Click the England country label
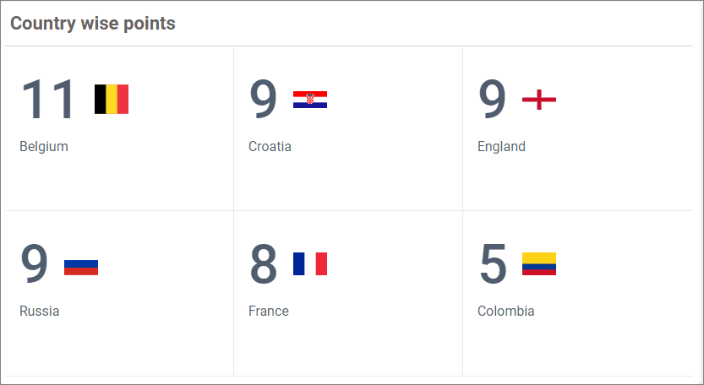Image resolution: width=704 pixels, height=385 pixels. [x=501, y=146]
